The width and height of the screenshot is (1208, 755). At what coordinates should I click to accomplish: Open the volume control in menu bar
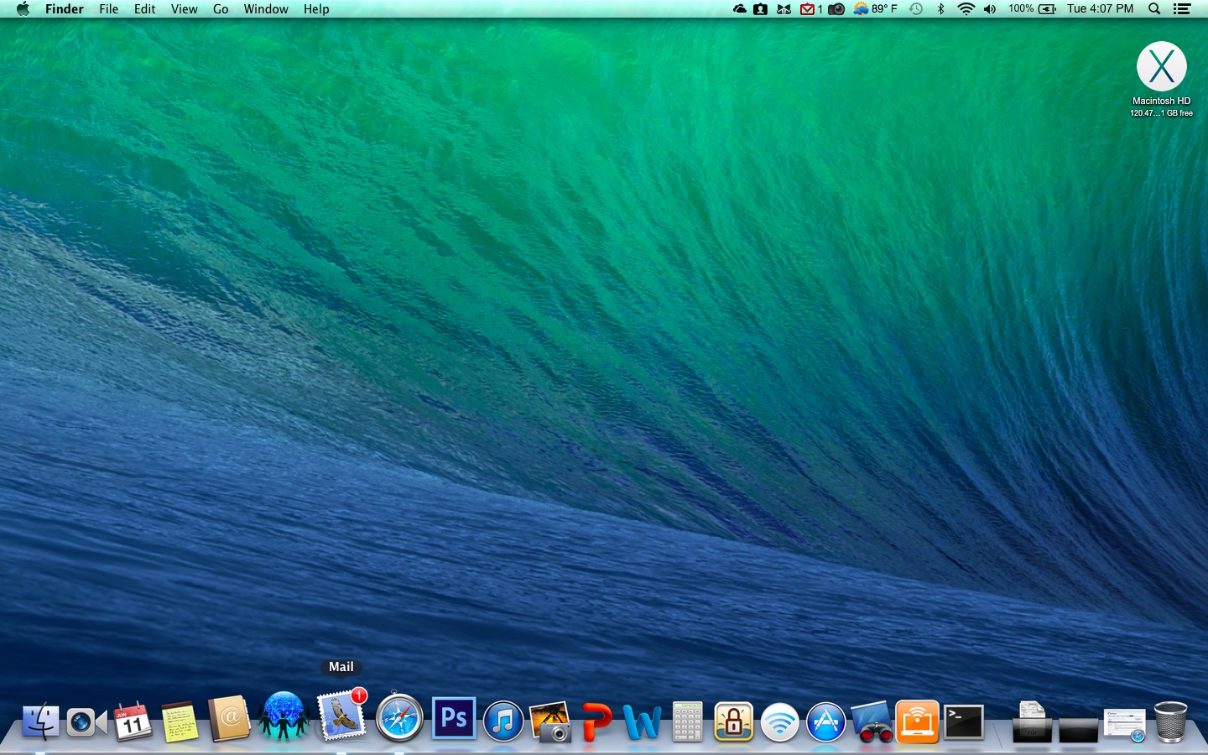tap(990, 9)
